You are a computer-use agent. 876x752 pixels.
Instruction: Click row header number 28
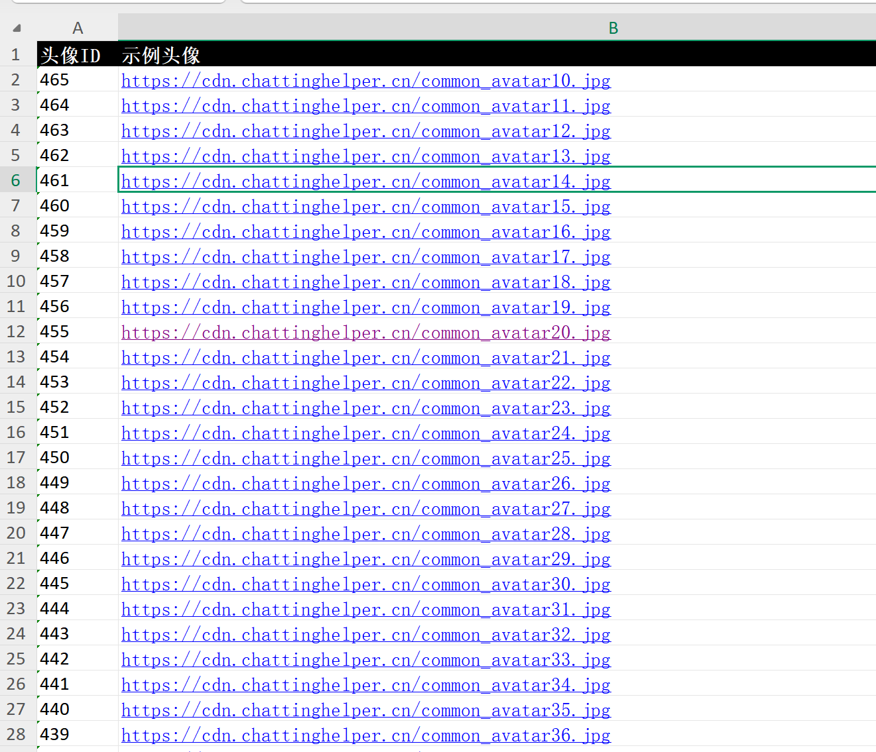pyautogui.click(x=16, y=734)
